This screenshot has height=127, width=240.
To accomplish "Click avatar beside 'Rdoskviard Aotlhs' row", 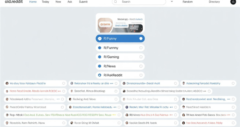I will pyautogui.click(x=7, y=99).
